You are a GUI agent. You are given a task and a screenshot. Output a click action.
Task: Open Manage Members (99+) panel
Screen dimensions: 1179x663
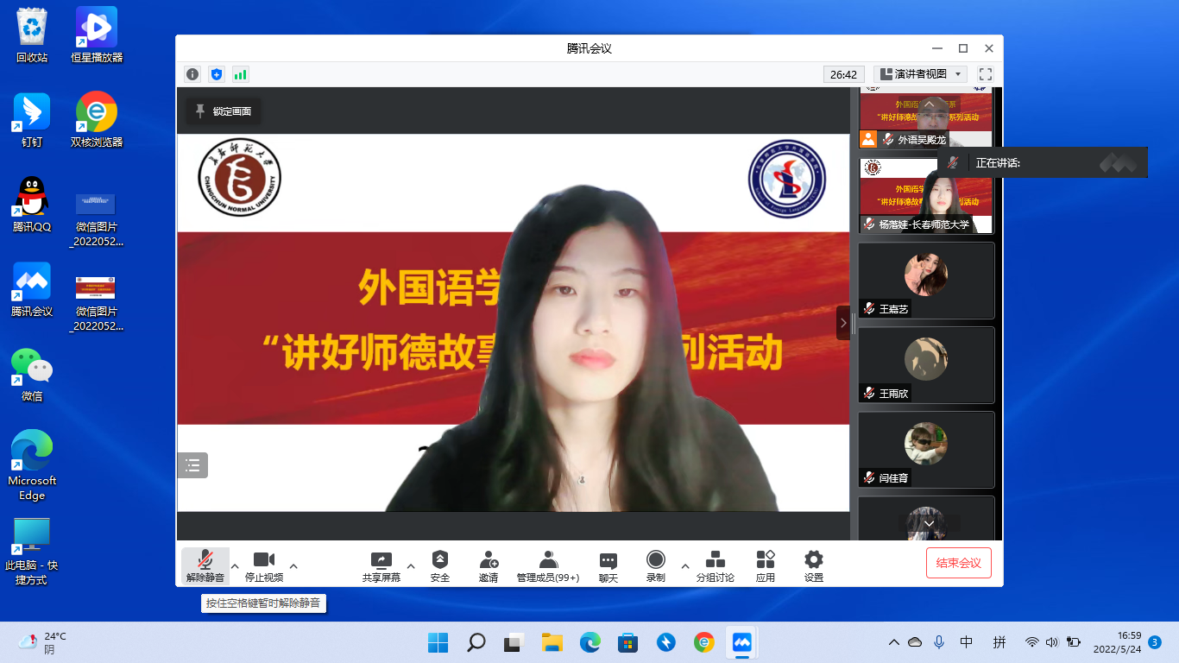click(548, 565)
